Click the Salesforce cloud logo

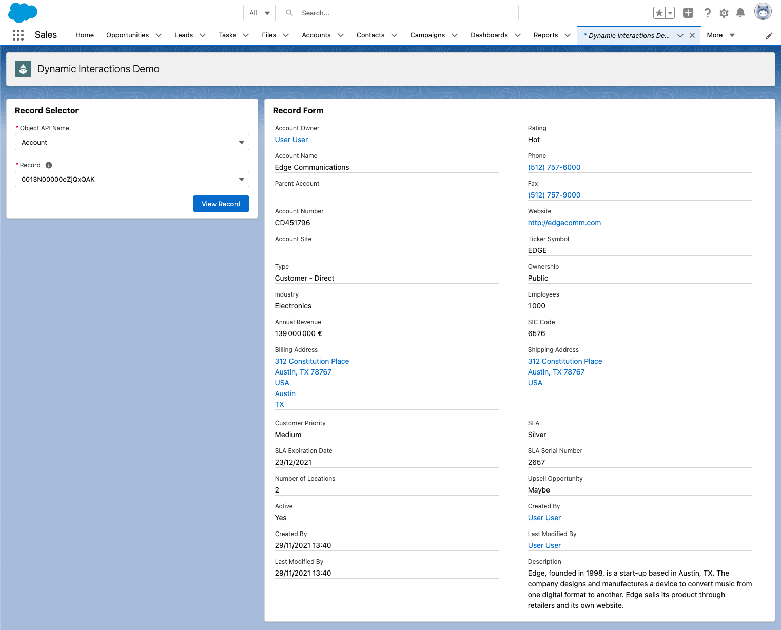(x=23, y=12)
